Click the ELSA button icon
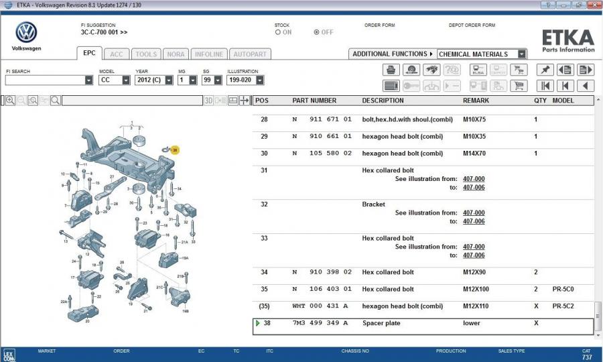Screen dimensions: 603x362 pos(478,70)
